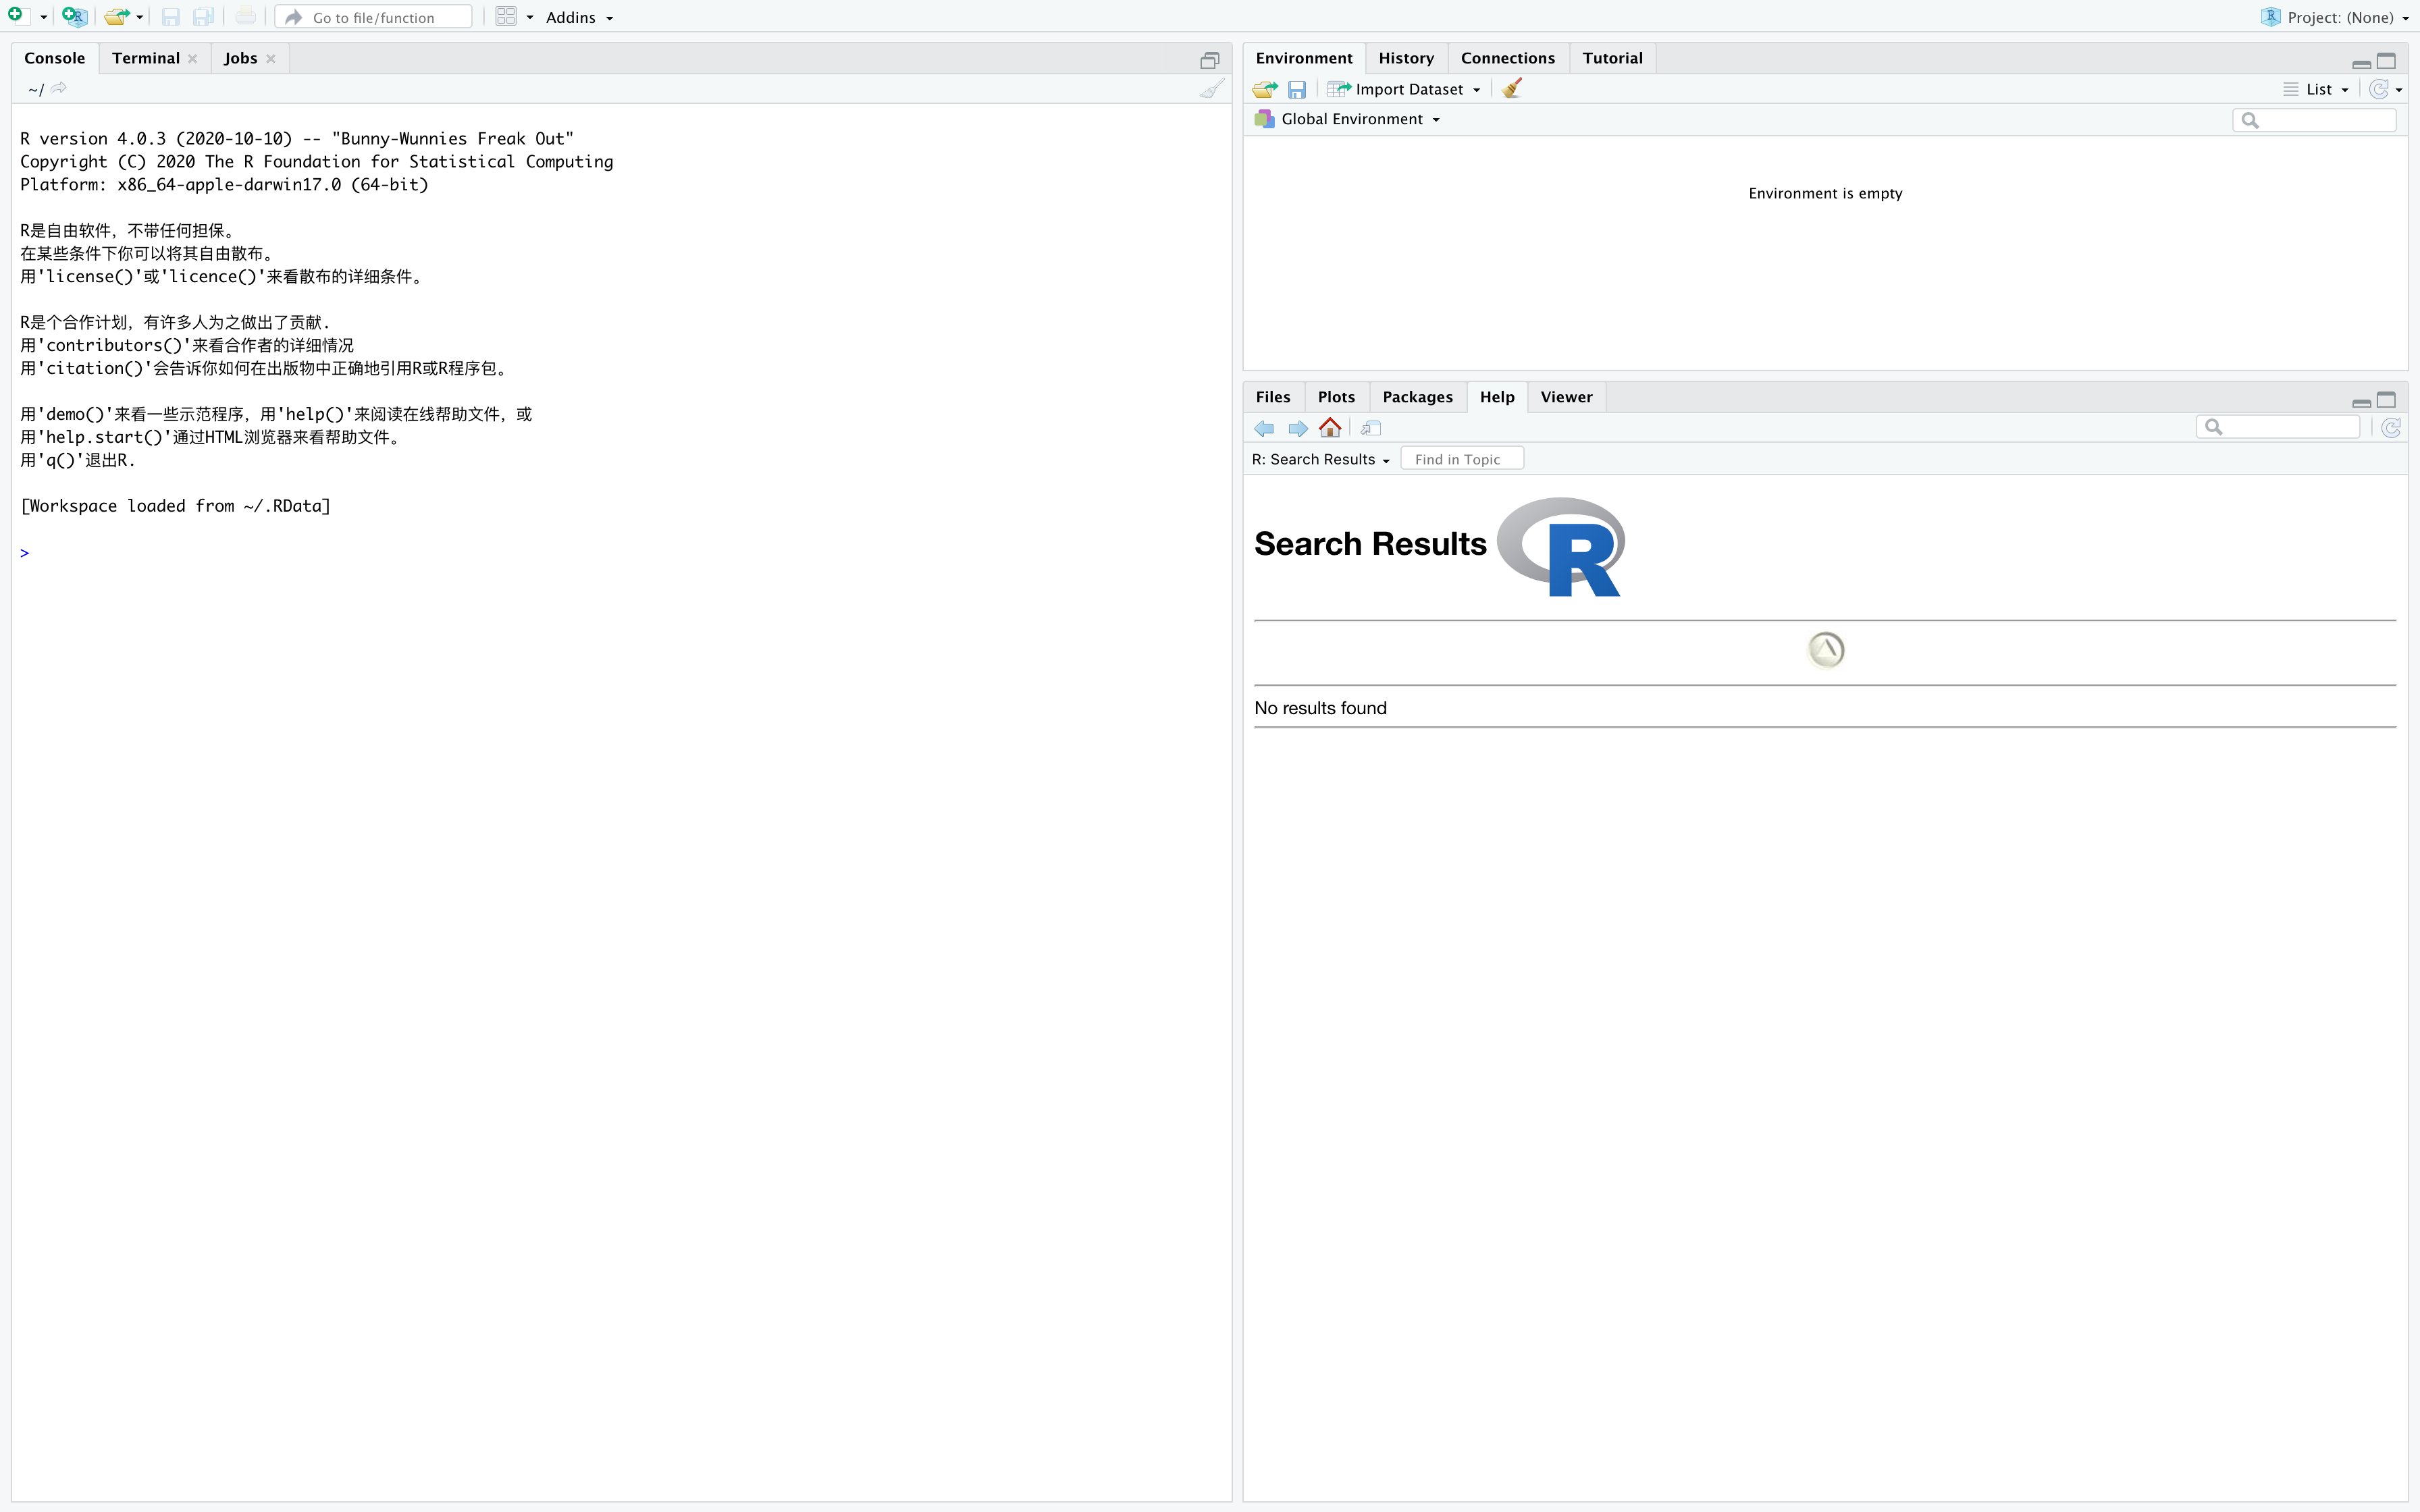Switch to the History tab
2420x1512 pixels.
(x=1405, y=58)
